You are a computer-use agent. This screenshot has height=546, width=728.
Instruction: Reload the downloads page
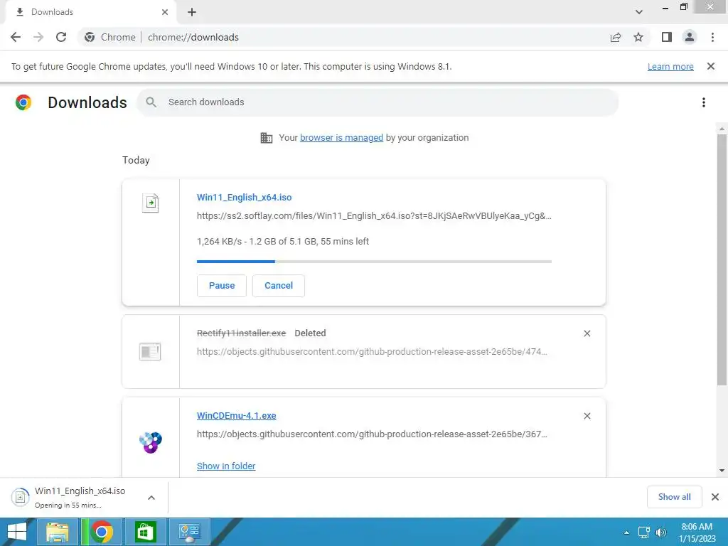tap(61, 37)
